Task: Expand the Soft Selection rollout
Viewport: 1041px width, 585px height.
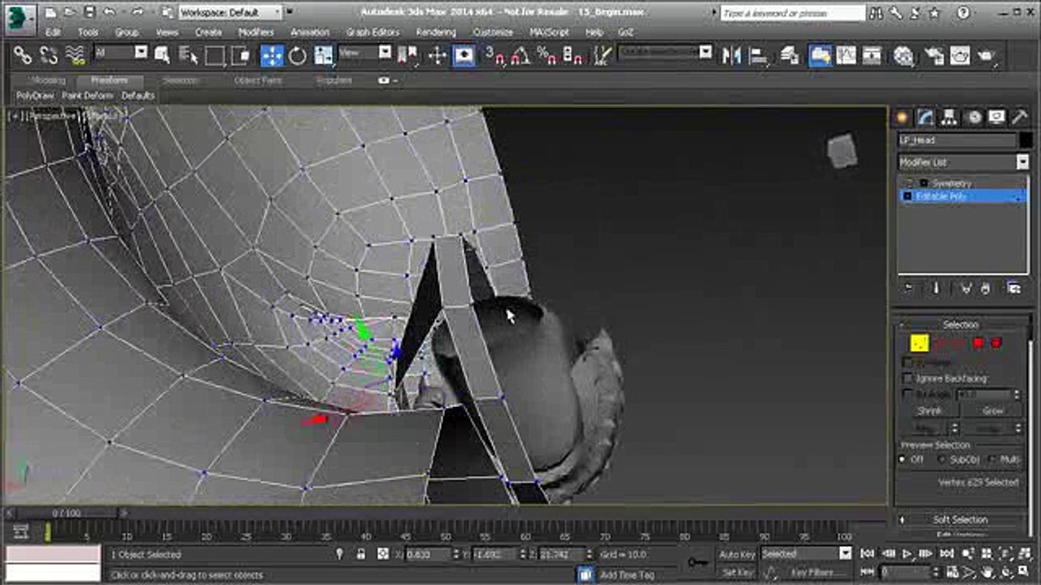Action: [x=960, y=519]
